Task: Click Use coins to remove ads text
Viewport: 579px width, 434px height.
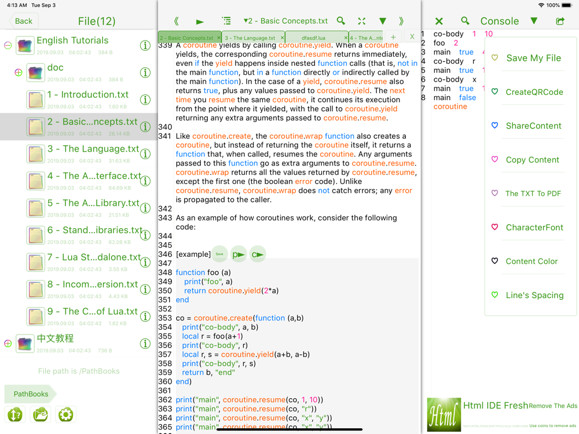Action: 553,425
